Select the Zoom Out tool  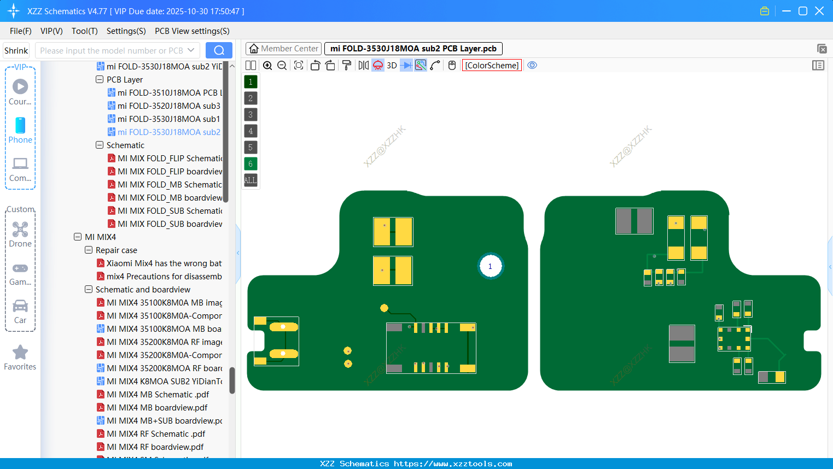click(x=282, y=65)
